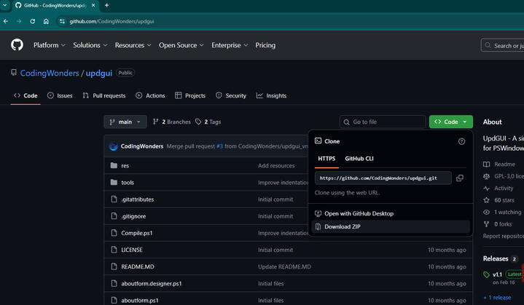Switch to the Pull requests tab
This screenshot has width=524, height=305.
point(104,96)
